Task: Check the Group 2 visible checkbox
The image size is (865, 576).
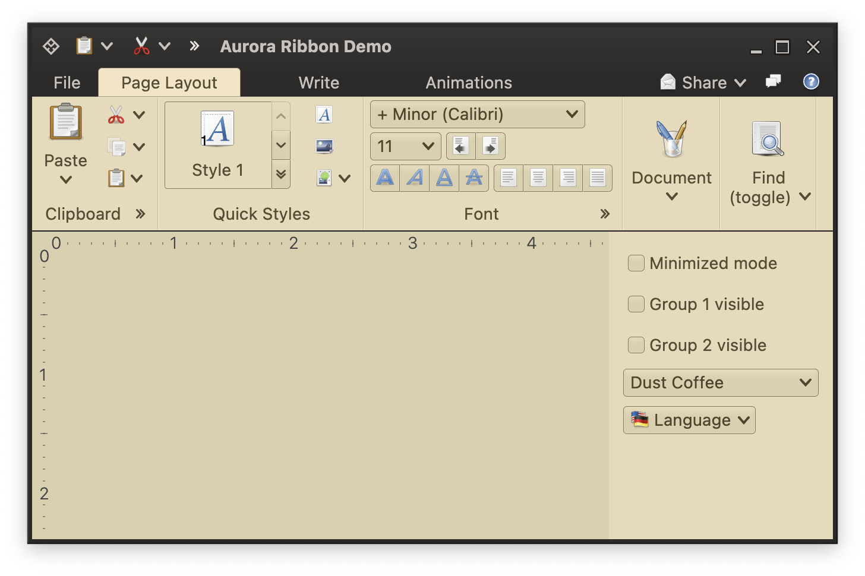Action: [636, 345]
